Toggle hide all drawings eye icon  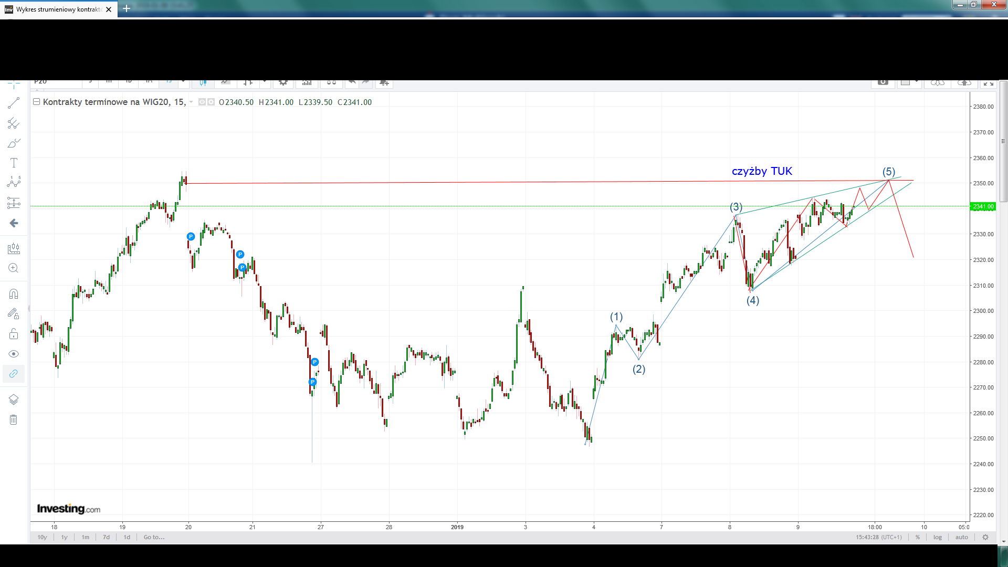click(14, 354)
